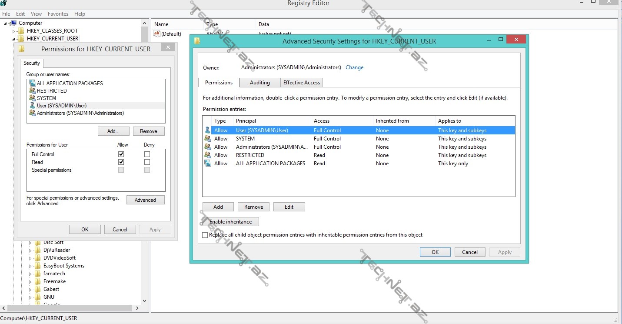This screenshot has height=324, width=622.
Task: Click the (Default) string value icon
Action: click(157, 33)
